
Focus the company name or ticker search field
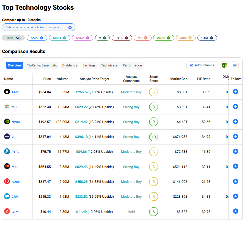(x=36, y=28)
